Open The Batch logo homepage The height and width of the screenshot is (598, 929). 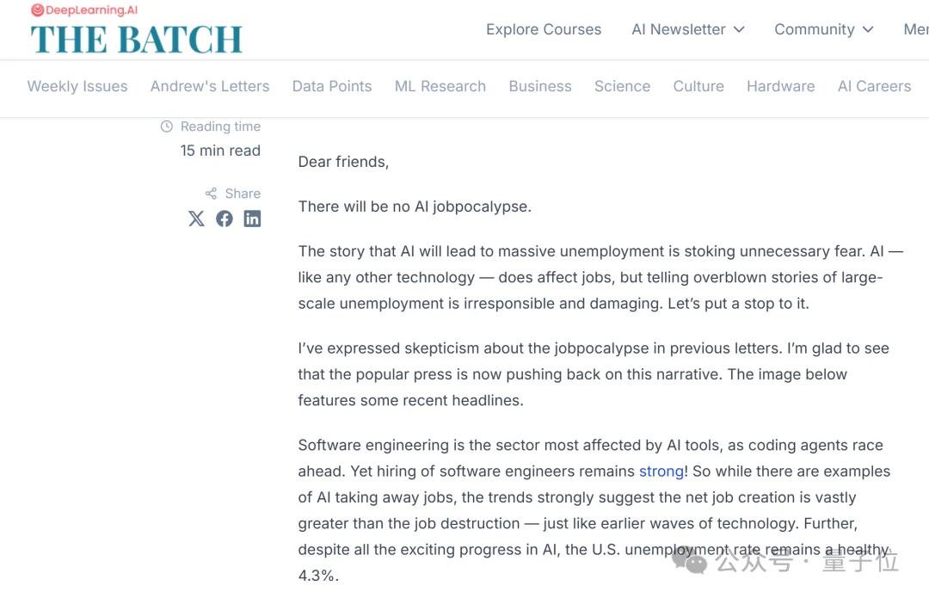(x=136, y=40)
